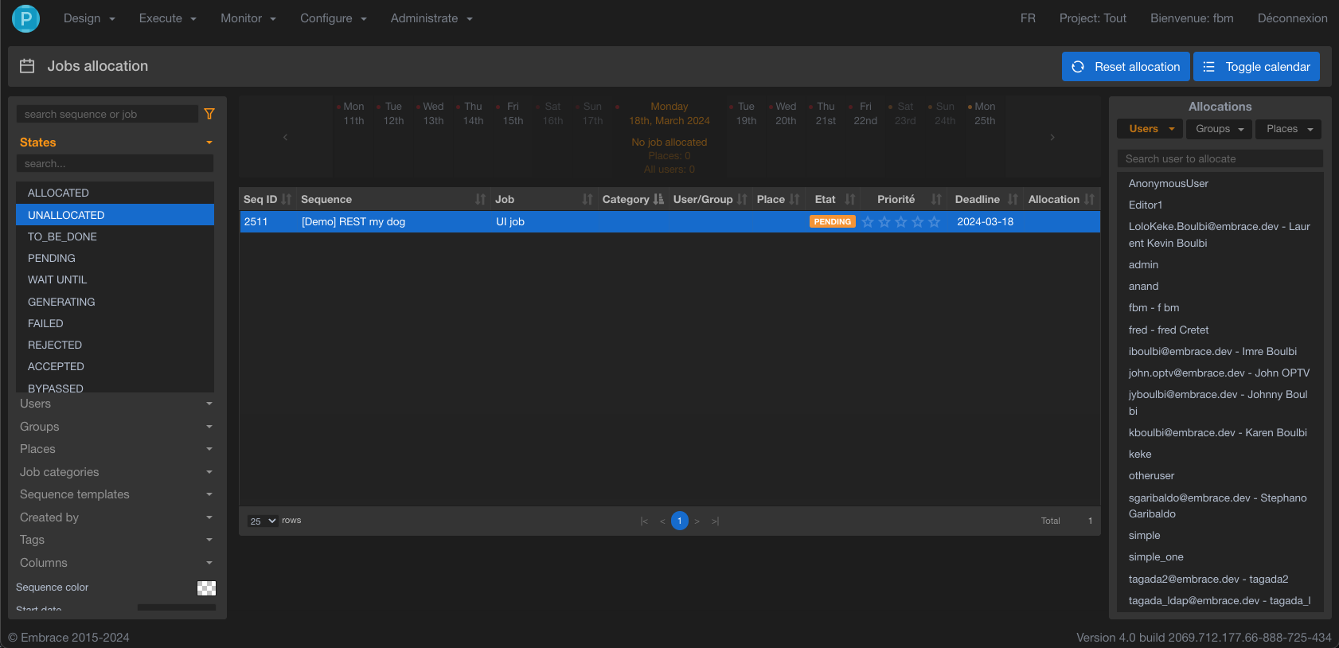Image resolution: width=1339 pixels, height=648 pixels.
Task: Select the PENDING state filter
Action: click(115, 258)
